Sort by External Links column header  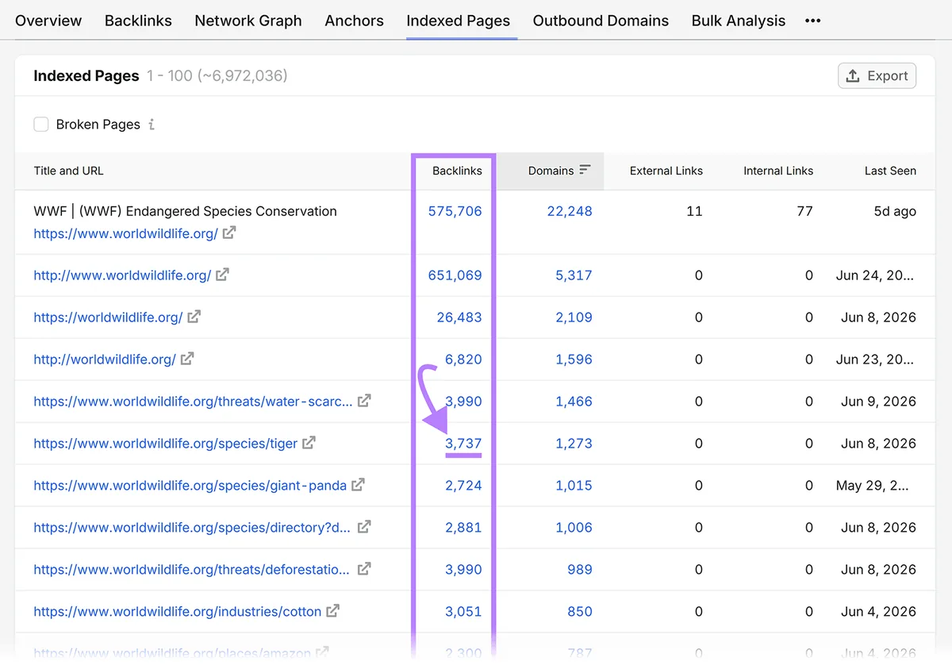tap(666, 171)
